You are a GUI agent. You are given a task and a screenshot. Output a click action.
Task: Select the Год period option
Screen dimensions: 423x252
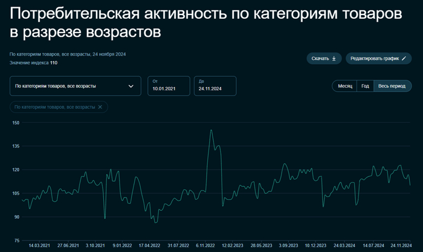365,86
